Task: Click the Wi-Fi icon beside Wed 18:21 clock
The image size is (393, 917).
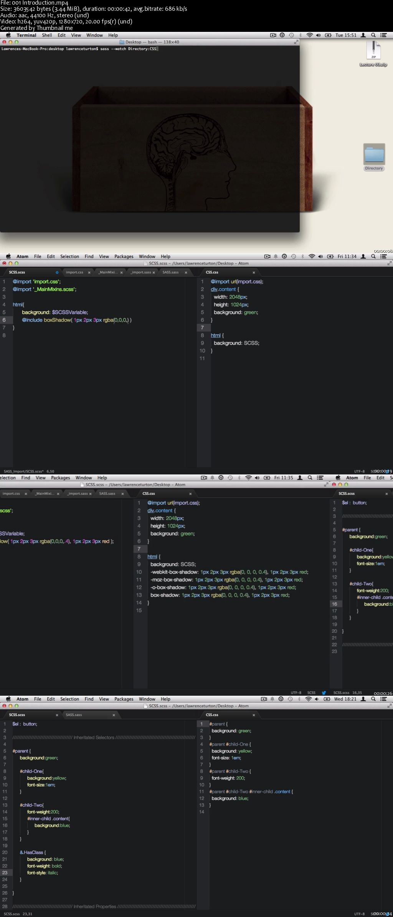Action: pos(309,699)
